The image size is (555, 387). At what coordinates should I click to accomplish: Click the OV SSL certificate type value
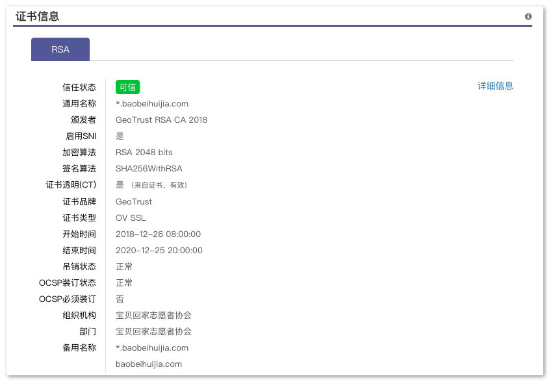[131, 218]
